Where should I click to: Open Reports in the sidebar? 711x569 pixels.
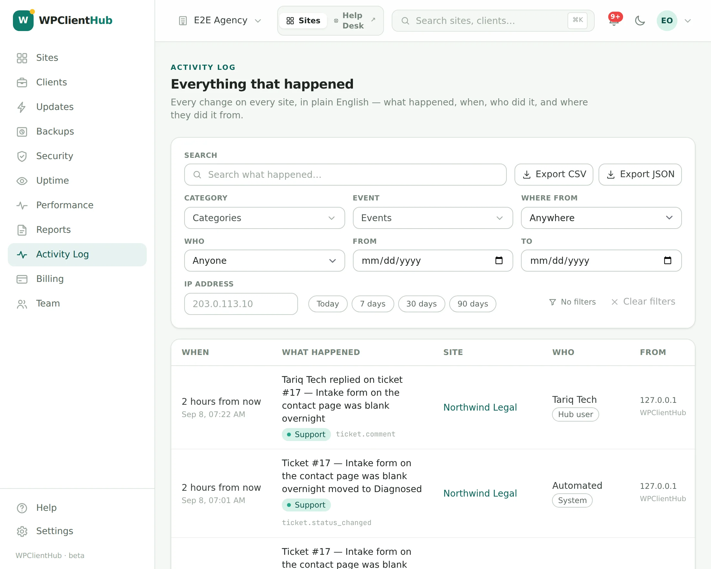point(77,230)
